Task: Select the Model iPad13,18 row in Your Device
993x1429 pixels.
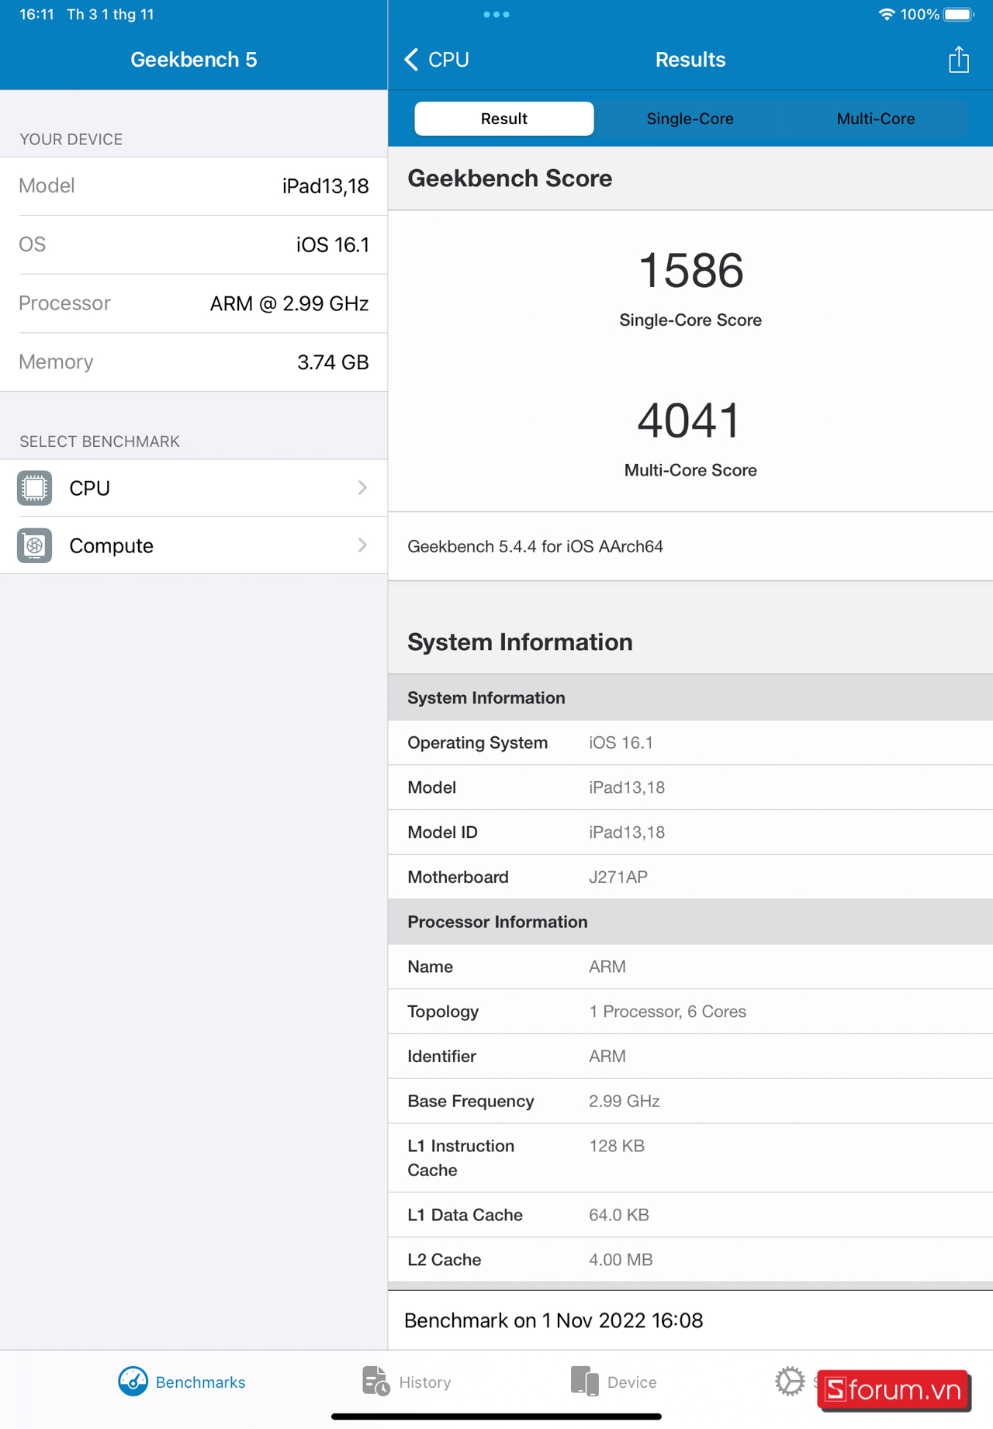Action: click(194, 186)
